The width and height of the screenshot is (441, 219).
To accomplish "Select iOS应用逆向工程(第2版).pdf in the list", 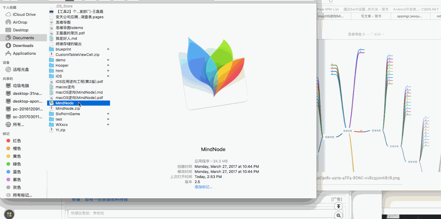I will [79, 81].
